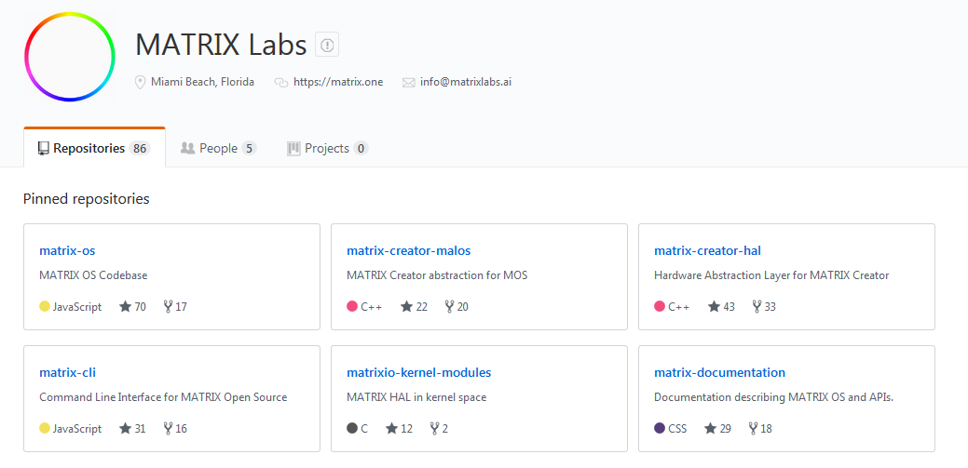Click the 2 fork count on matrixio-kernel-modules
The height and width of the screenshot is (468, 968).
pyautogui.click(x=445, y=429)
